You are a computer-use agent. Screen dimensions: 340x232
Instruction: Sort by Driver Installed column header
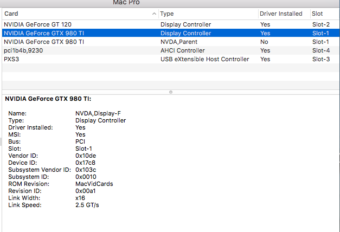pos(284,14)
